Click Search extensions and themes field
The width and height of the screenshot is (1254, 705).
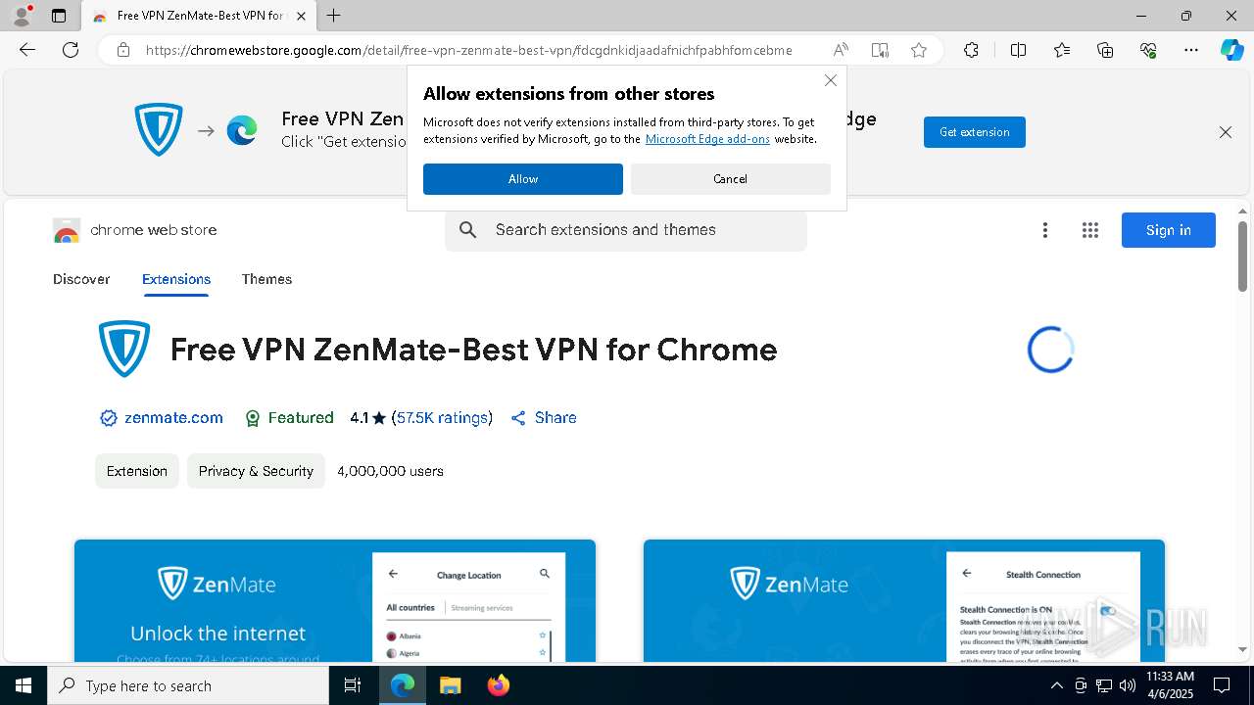click(625, 230)
